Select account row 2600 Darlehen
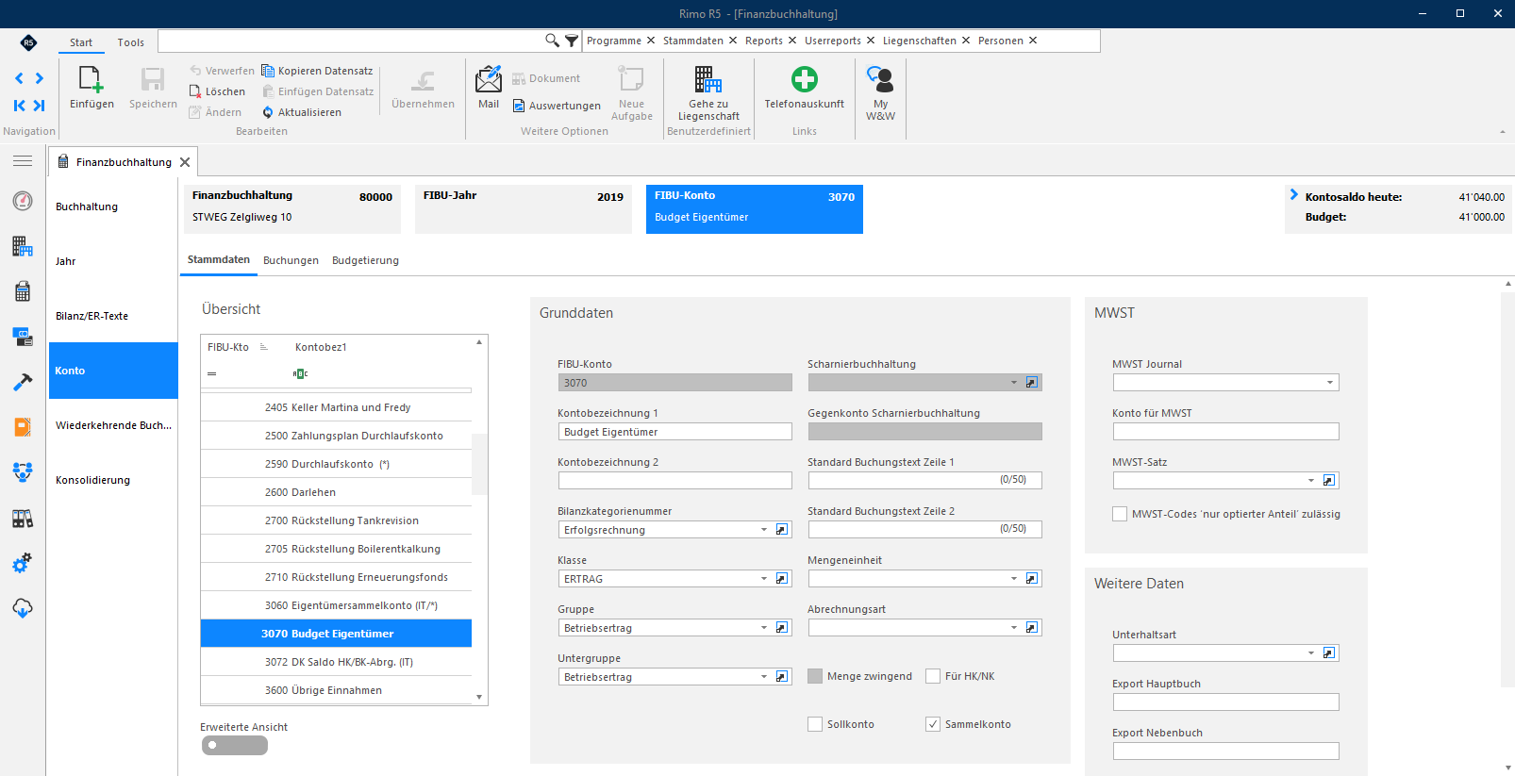This screenshot has height=776, width=1515. (336, 492)
